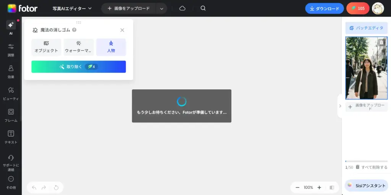The width and height of the screenshot is (391, 195).
Task: Close the 魔法の消しゴム panel
Action: click(122, 30)
